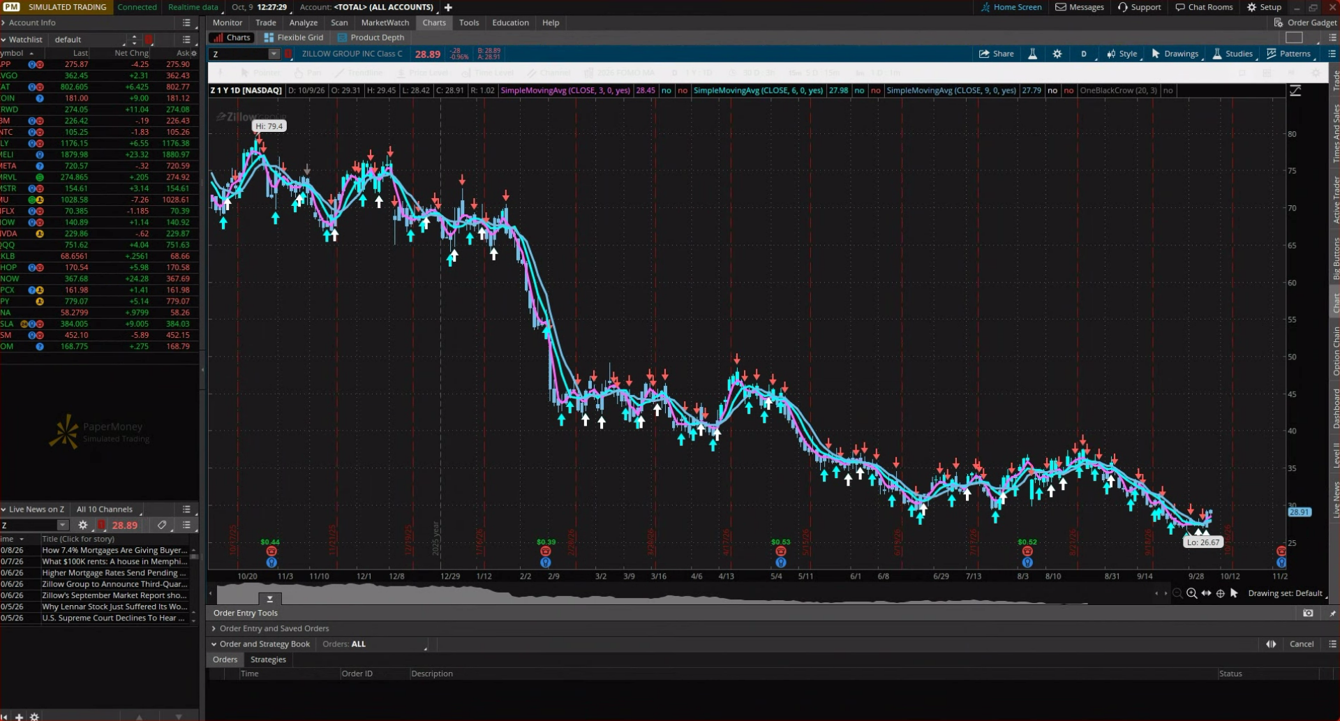Select the Flexible Grid subtab
The height and width of the screenshot is (721, 1340).
294,38
